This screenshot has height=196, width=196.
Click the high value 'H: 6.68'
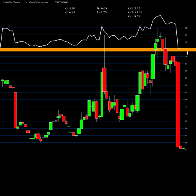click(102, 8)
